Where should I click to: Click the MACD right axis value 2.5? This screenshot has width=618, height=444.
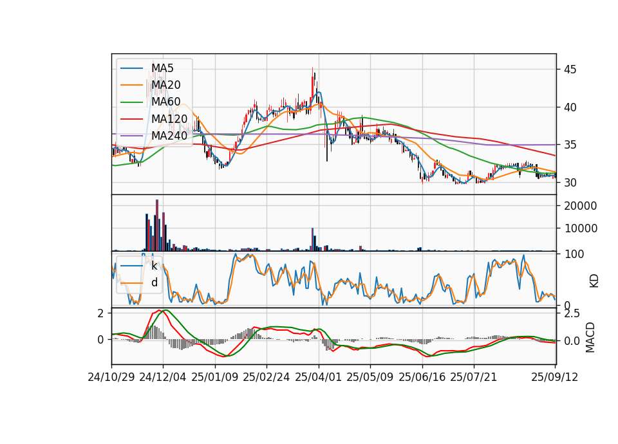click(572, 314)
